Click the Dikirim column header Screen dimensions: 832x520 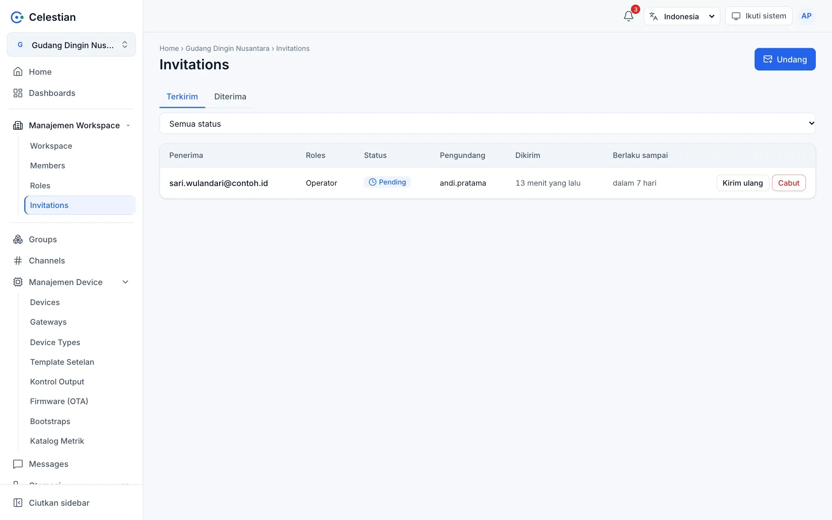pyautogui.click(x=528, y=155)
